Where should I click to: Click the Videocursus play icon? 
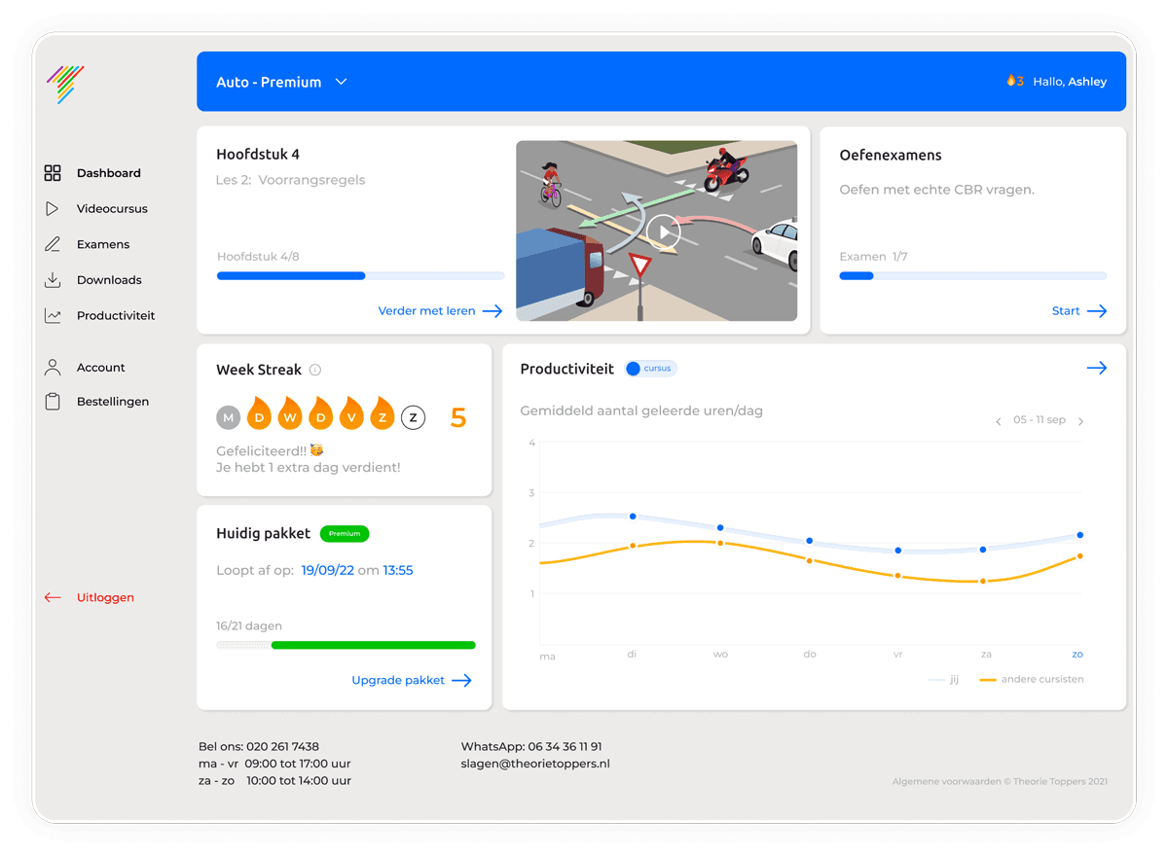pos(53,209)
